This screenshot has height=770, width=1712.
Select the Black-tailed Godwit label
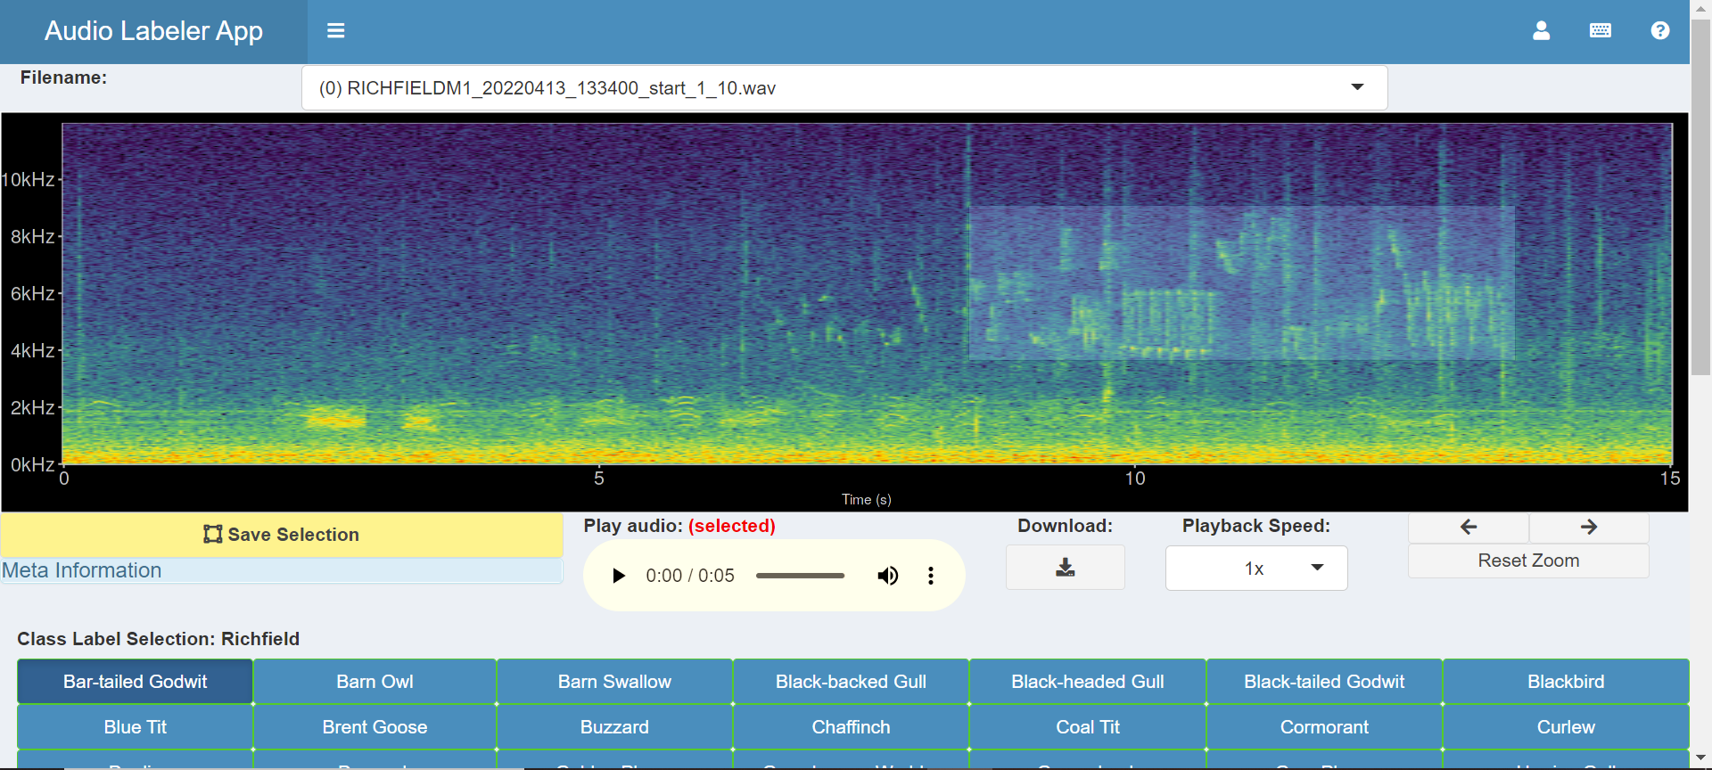[1324, 682]
